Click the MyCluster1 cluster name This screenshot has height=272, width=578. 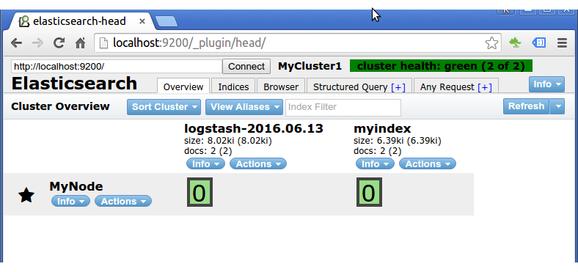coord(310,66)
